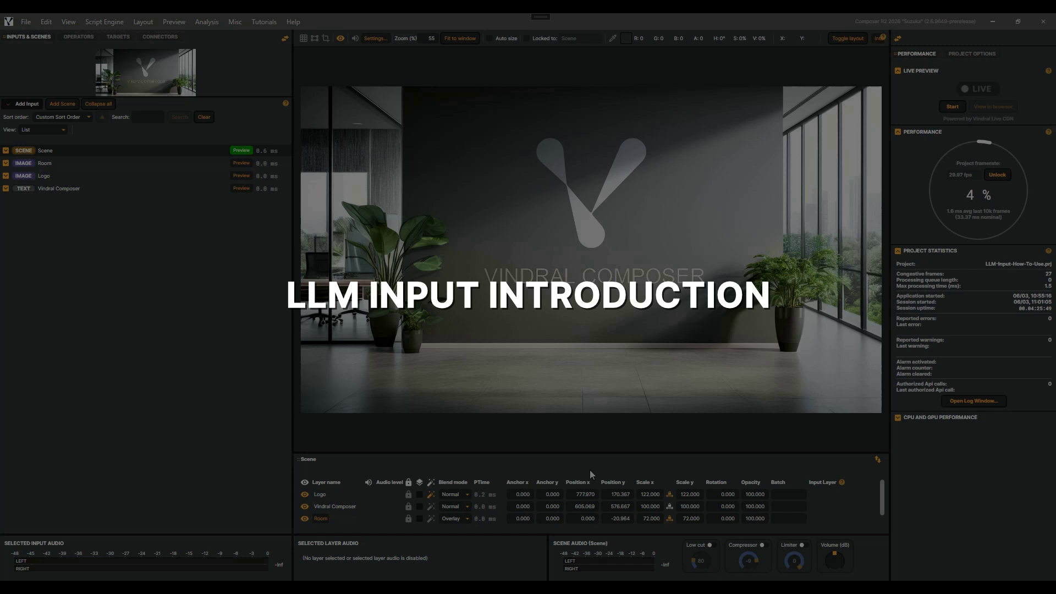Click Open Log Window button

(x=974, y=401)
